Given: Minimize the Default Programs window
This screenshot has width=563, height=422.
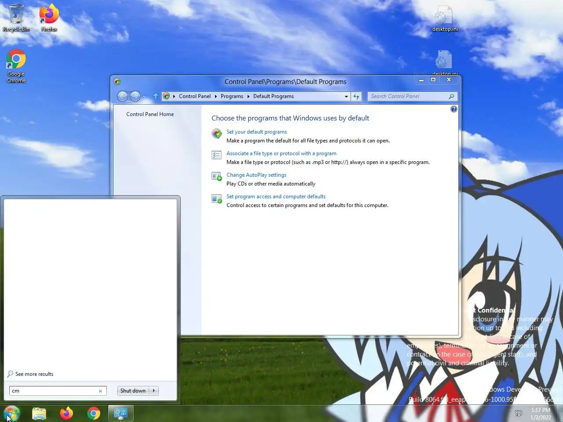Looking at the screenshot, I should coord(421,80).
